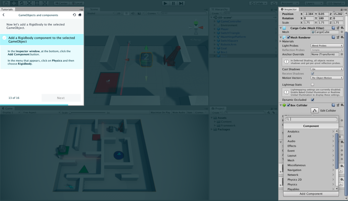Pause the game with the pause button
The image size is (348, 201).
click(173, 3)
